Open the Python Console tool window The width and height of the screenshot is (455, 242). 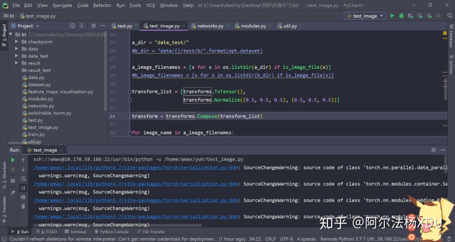pyautogui.click(x=111, y=231)
